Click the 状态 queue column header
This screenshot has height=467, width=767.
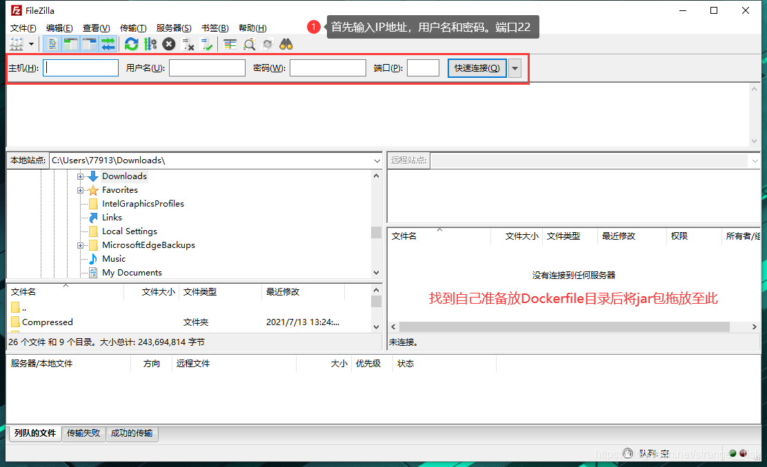pyautogui.click(x=444, y=364)
